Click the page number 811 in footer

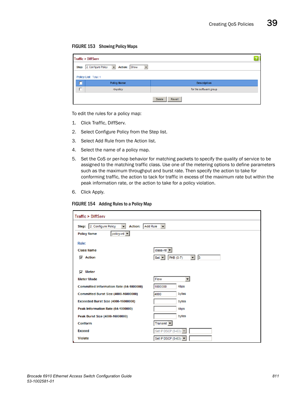[276, 376]
